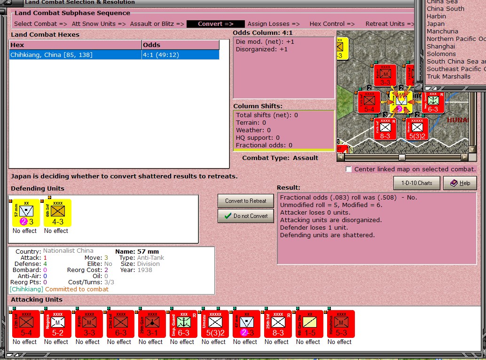Select Manchuria in the map list
This screenshot has width=486, height=360.
442,32
